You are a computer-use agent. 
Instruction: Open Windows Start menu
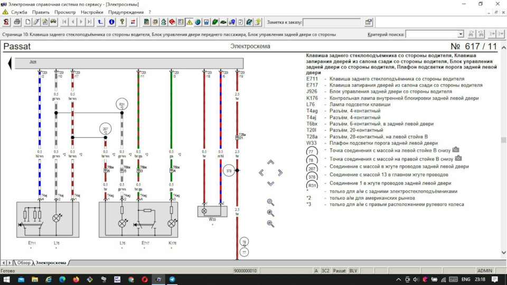(6, 279)
